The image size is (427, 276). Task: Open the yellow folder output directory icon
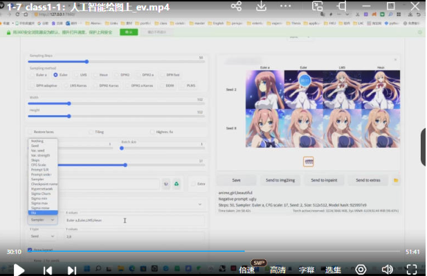[396, 180]
